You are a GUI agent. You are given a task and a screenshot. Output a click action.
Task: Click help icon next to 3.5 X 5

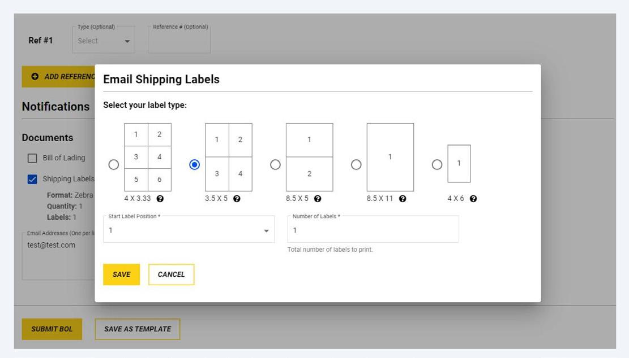point(237,199)
